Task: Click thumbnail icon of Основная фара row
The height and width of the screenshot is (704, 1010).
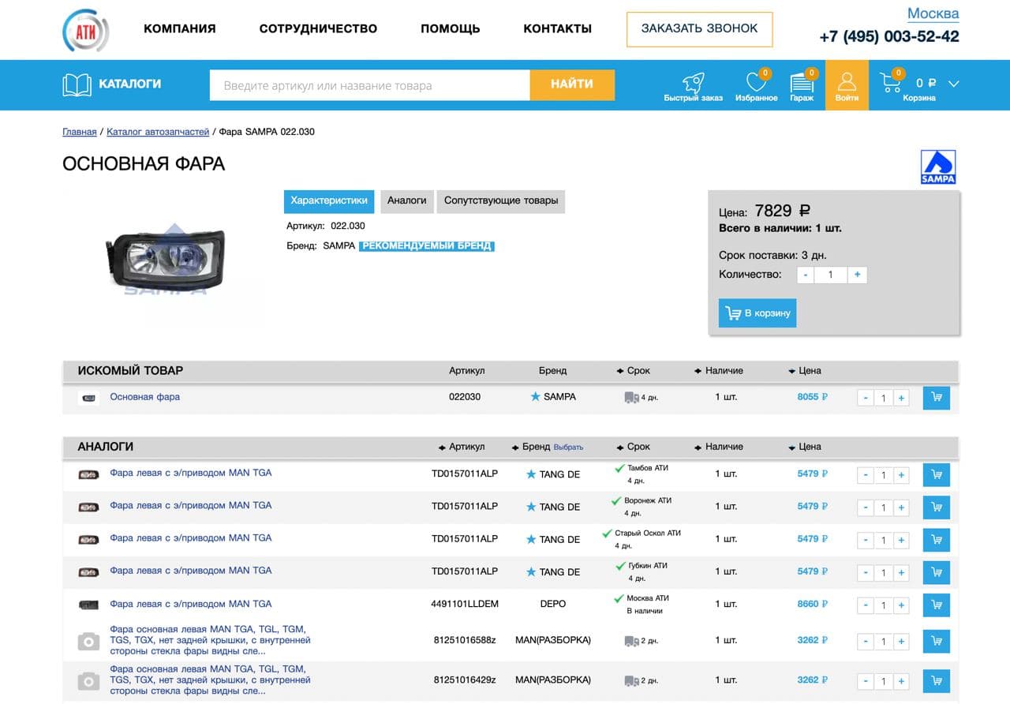Action: [88, 397]
